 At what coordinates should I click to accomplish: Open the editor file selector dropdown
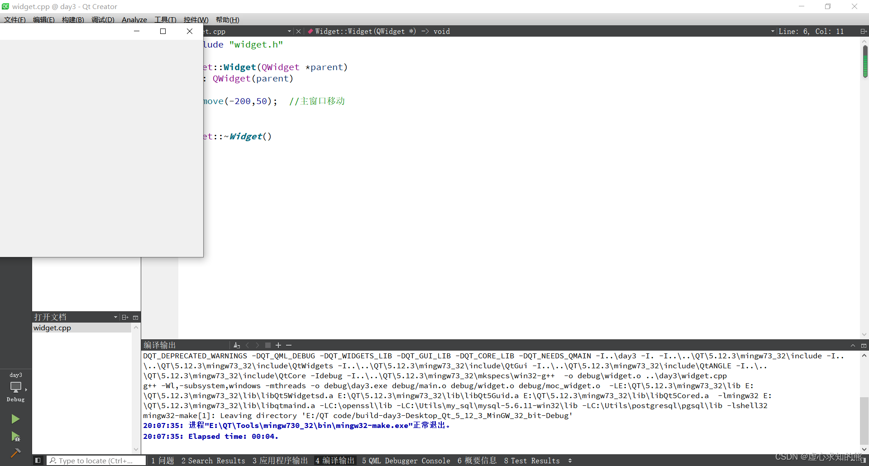click(x=289, y=31)
